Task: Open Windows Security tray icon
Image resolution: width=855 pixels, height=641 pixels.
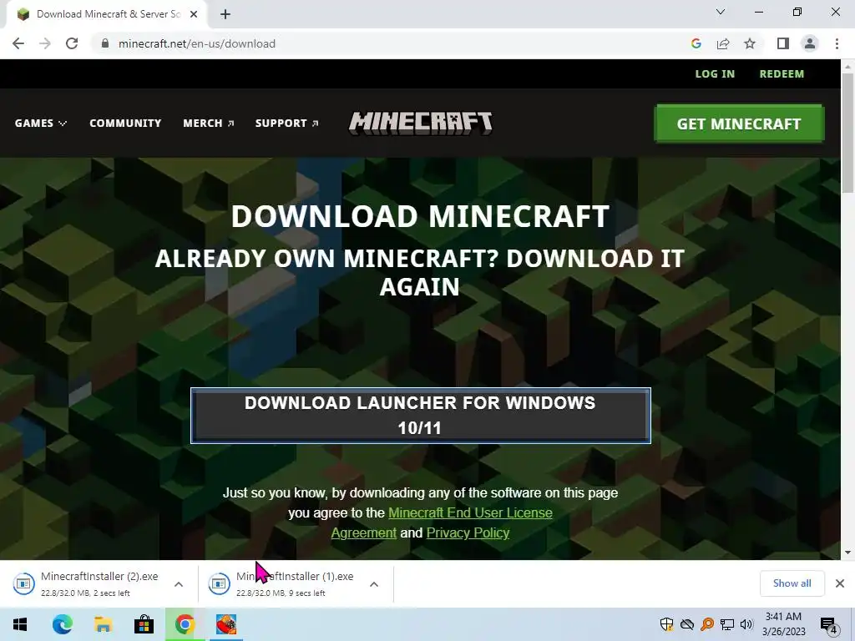Action: pyautogui.click(x=666, y=624)
